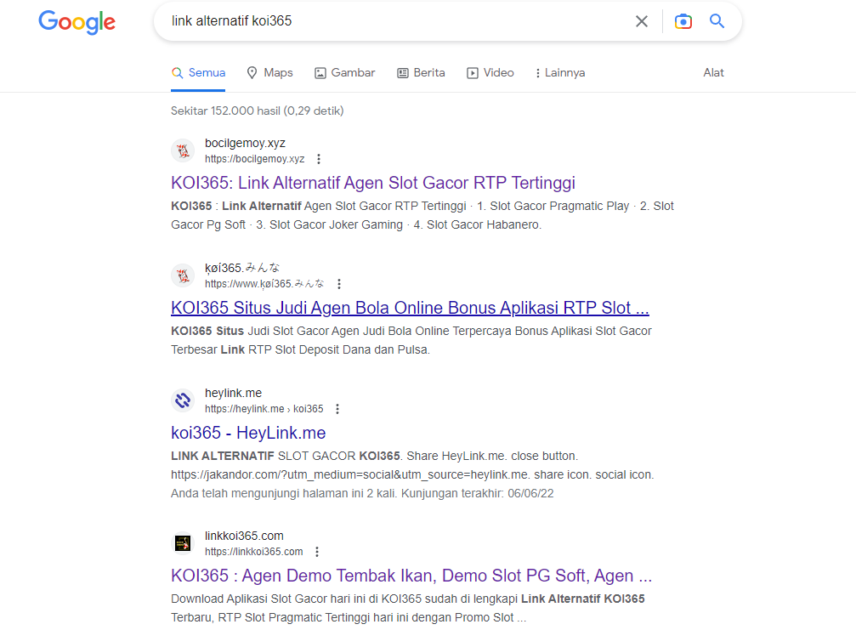Click the Google logo
856x630 pixels.
77,22
